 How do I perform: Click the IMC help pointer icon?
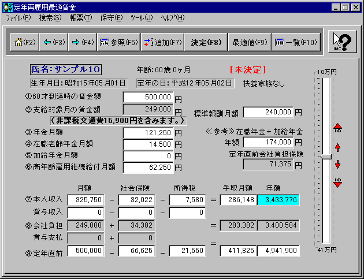tap(343, 42)
